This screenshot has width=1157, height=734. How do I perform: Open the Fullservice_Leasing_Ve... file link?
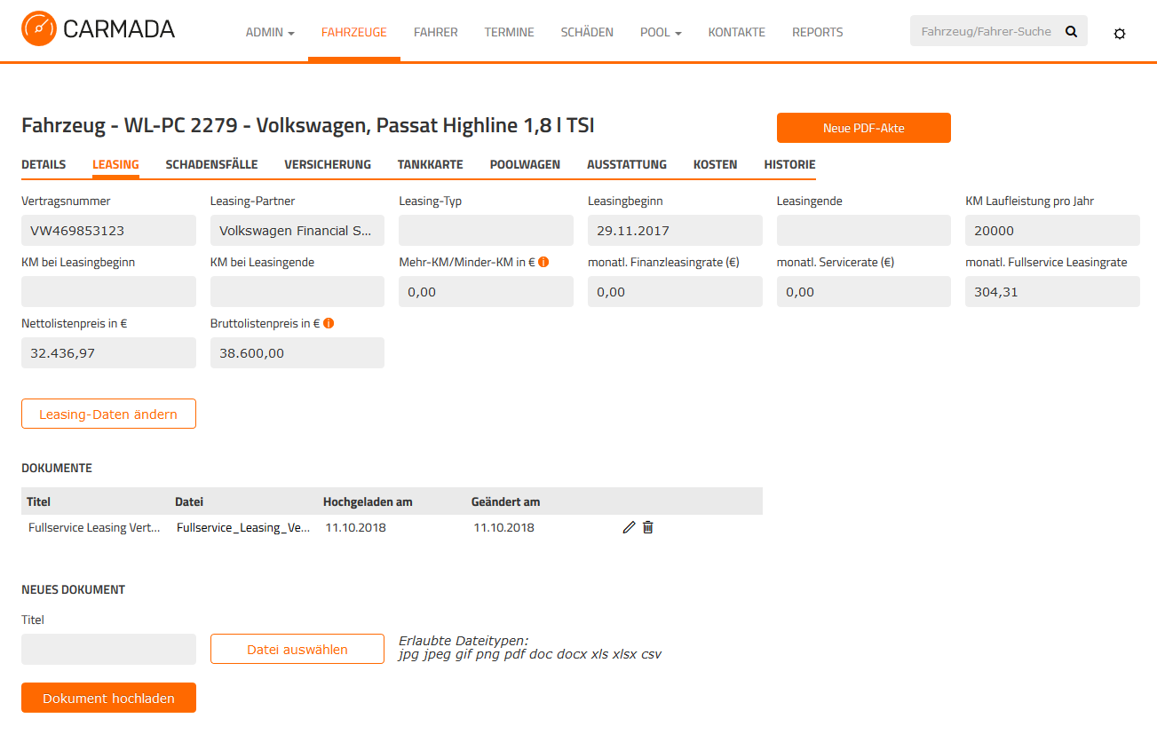pyautogui.click(x=243, y=527)
